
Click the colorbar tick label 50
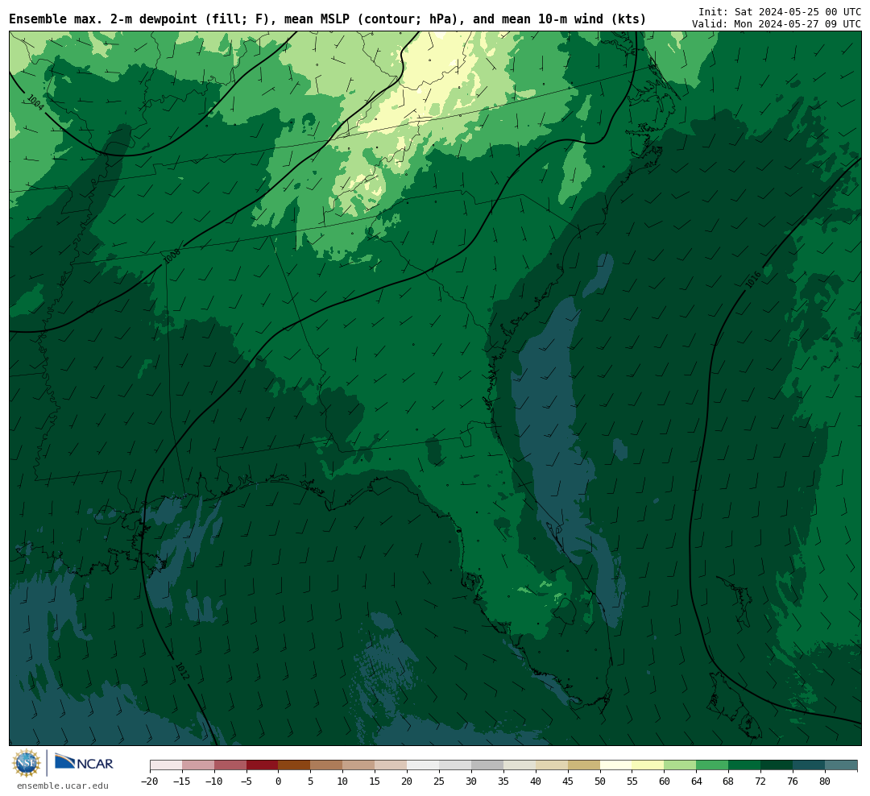click(600, 781)
